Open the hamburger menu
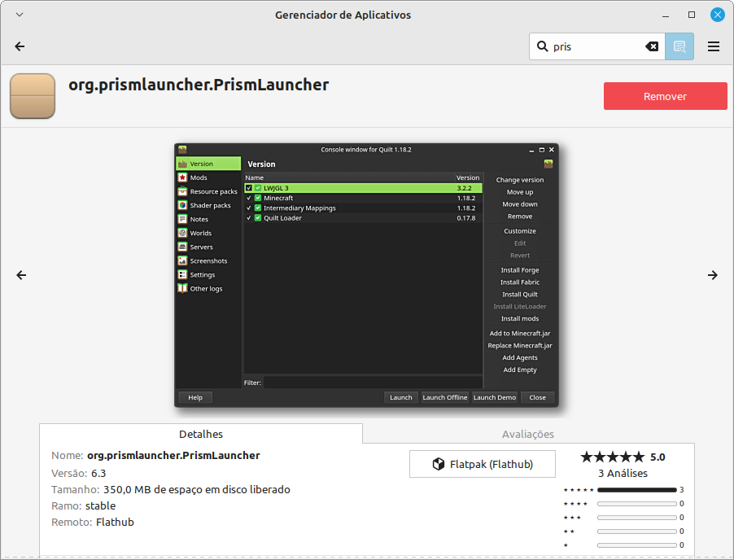This screenshot has width=734, height=560. pyautogui.click(x=714, y=46)
